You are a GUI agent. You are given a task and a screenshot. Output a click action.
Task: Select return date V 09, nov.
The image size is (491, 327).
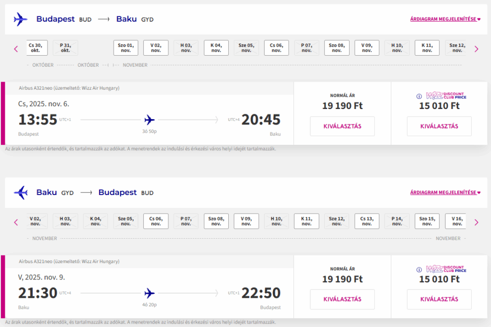(246, 221)
